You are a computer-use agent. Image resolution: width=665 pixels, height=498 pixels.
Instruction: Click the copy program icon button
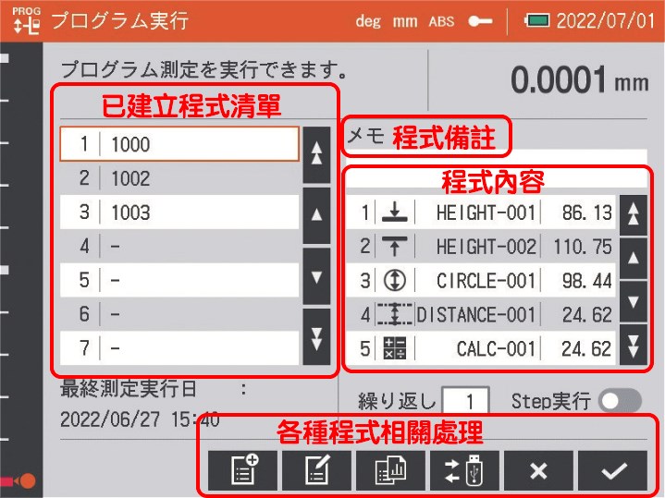389,470
